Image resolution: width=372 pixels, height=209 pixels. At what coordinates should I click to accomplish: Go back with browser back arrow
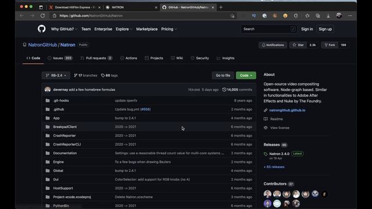click(x=22, y=16)
